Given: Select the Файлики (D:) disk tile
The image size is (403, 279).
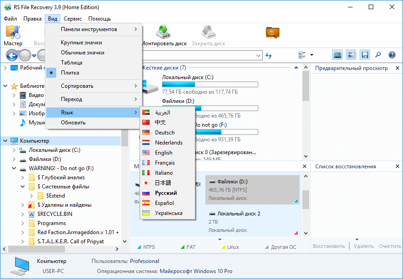Looking at the screenshot, I should click(x=253, y=190).
